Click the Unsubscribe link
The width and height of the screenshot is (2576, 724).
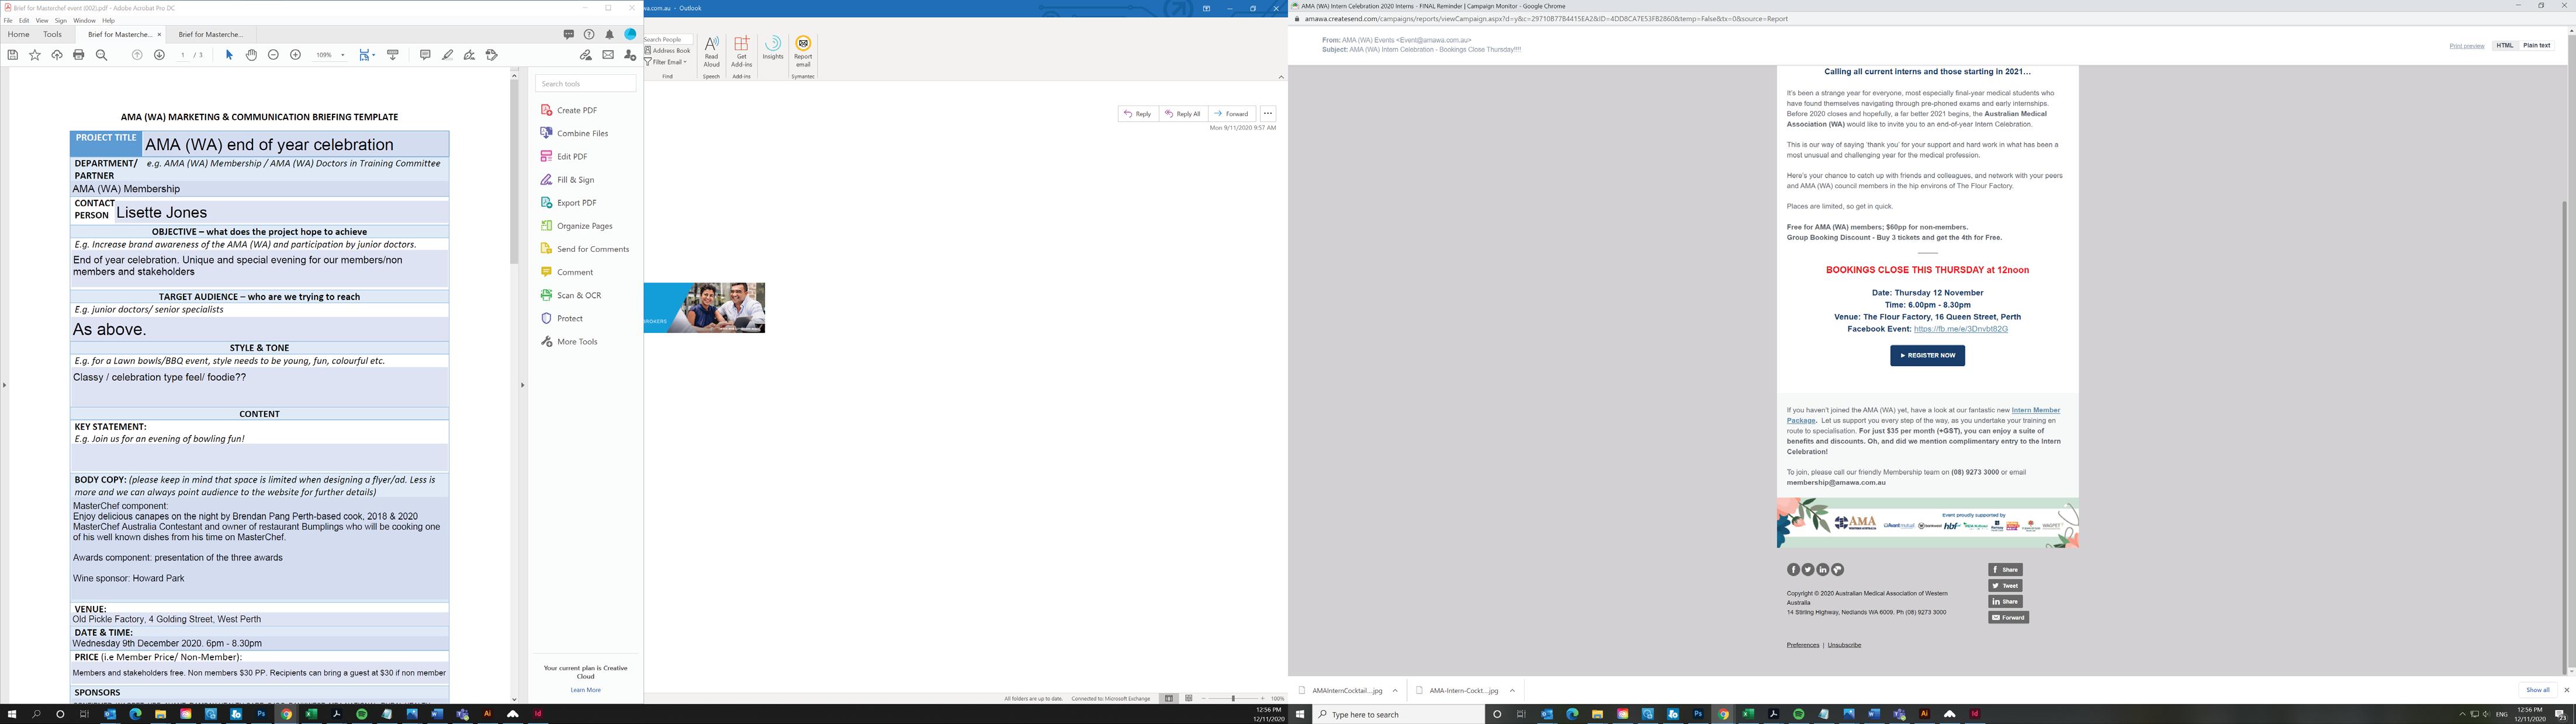(1844, 645)
